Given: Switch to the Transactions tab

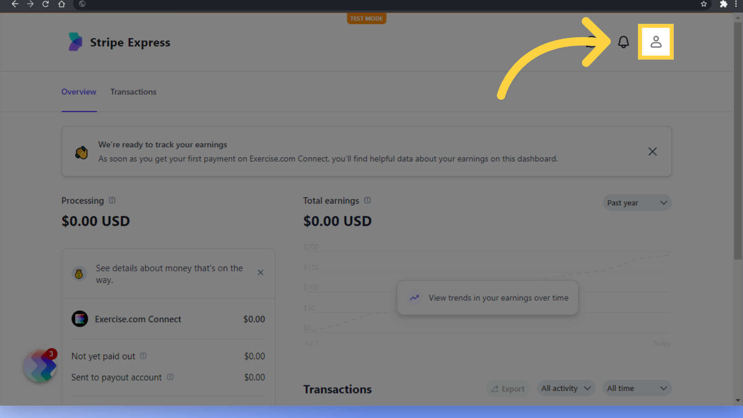Looking at the screenshot, I should tap(133, 91).
